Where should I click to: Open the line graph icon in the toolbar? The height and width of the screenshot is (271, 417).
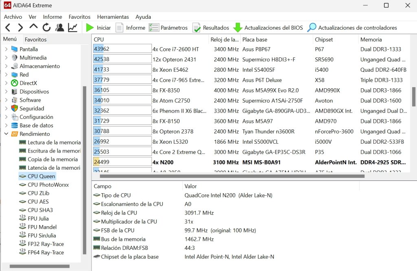coord(72,27)
